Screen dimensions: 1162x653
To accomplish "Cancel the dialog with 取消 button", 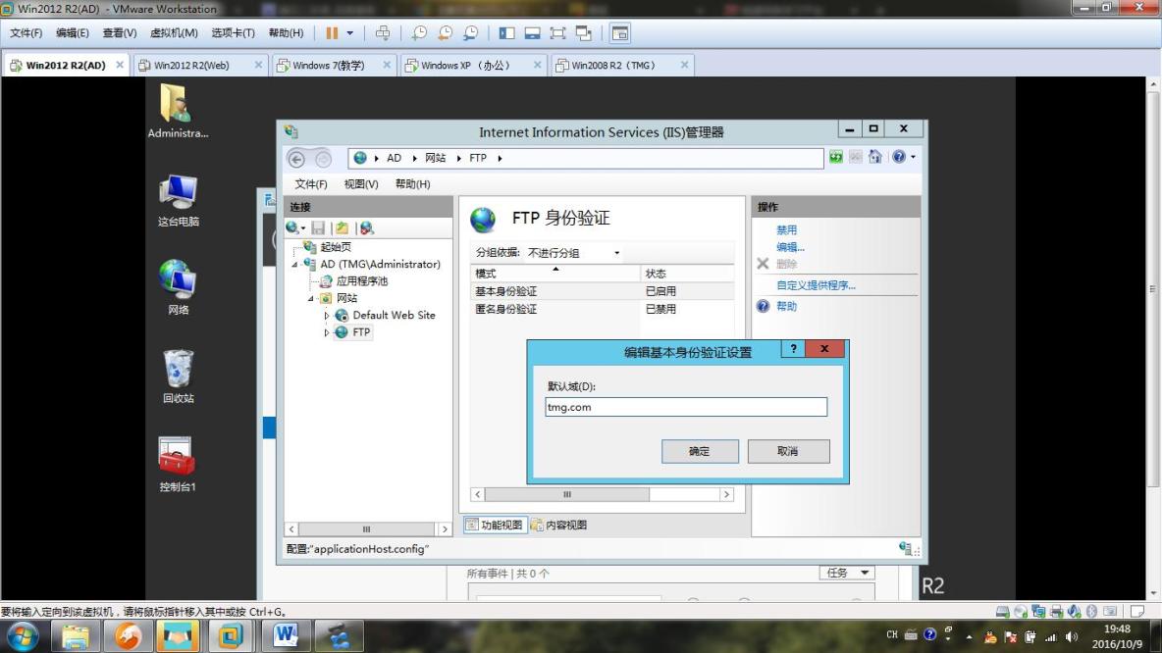I will (788, 452).
